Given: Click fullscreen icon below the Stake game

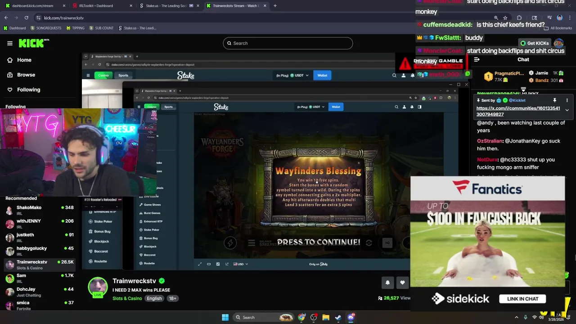Looking at the screenshot, I should (200, 264).
